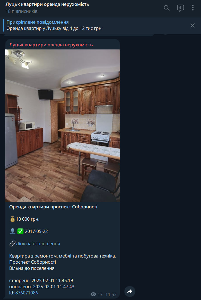201x300 pixels.
Task: Open channel info from the title header
Action: [x=47, y=4]
